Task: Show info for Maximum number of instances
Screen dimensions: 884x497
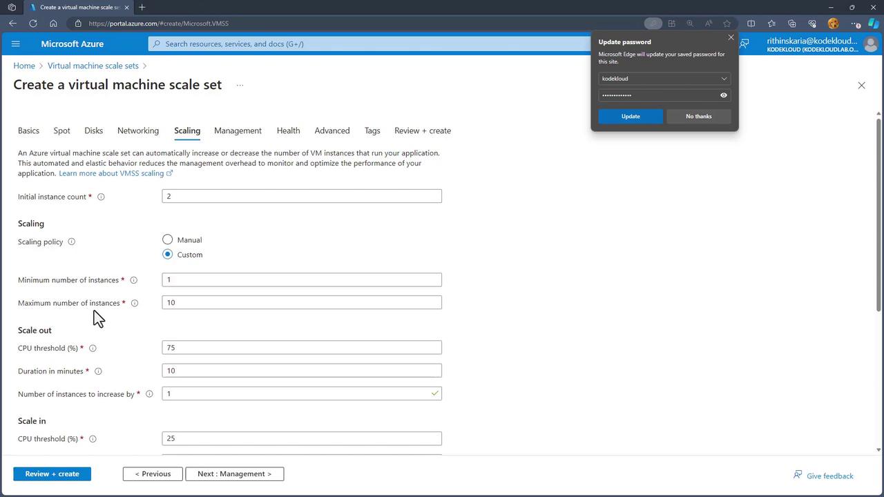Action: (x=135, y=303)
